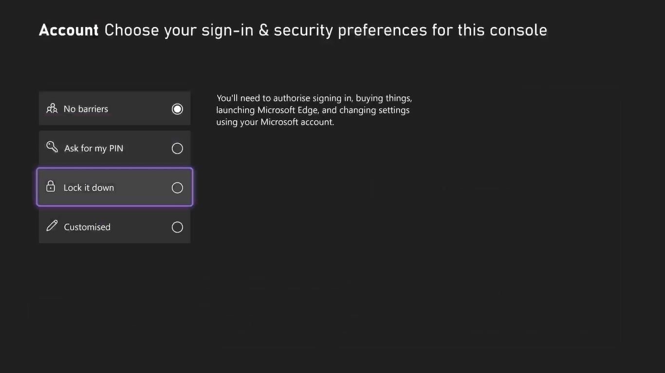Click the pencil icon next to Customised

(52, 226)
